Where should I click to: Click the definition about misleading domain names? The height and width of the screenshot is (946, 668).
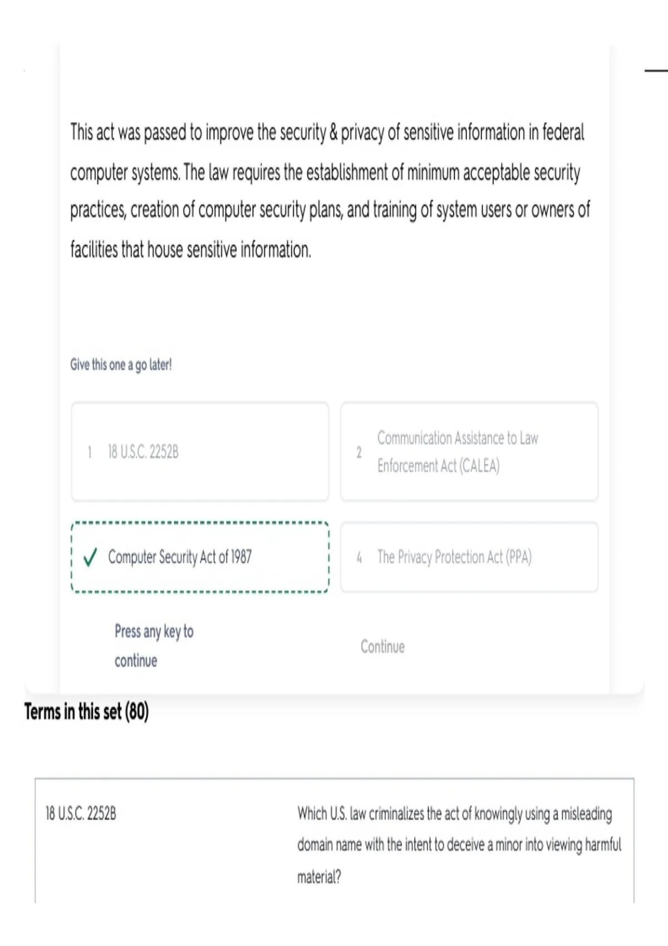(459, 844)
